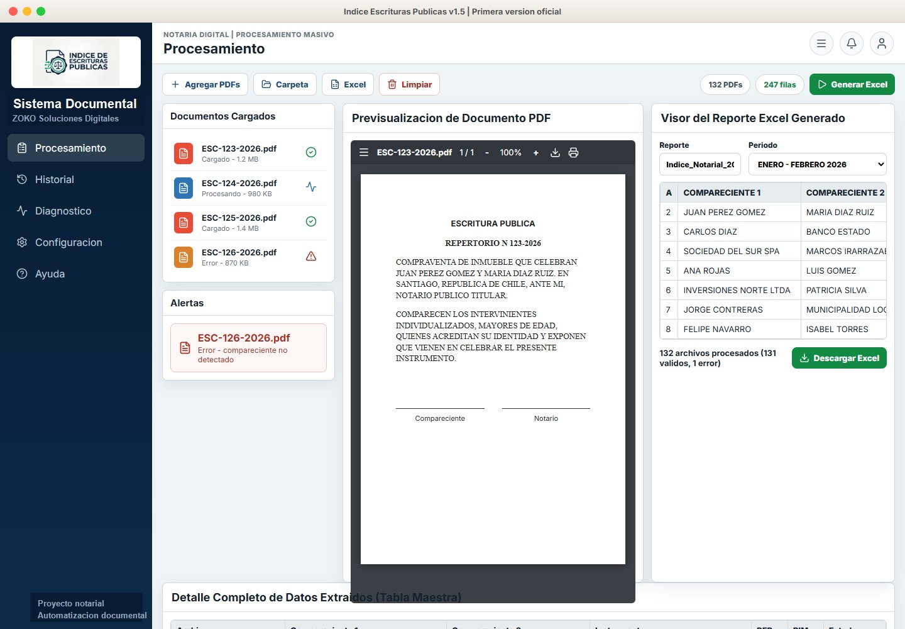Open the hamburger menu in top header

pyautogui.click(x=821, y=43)
